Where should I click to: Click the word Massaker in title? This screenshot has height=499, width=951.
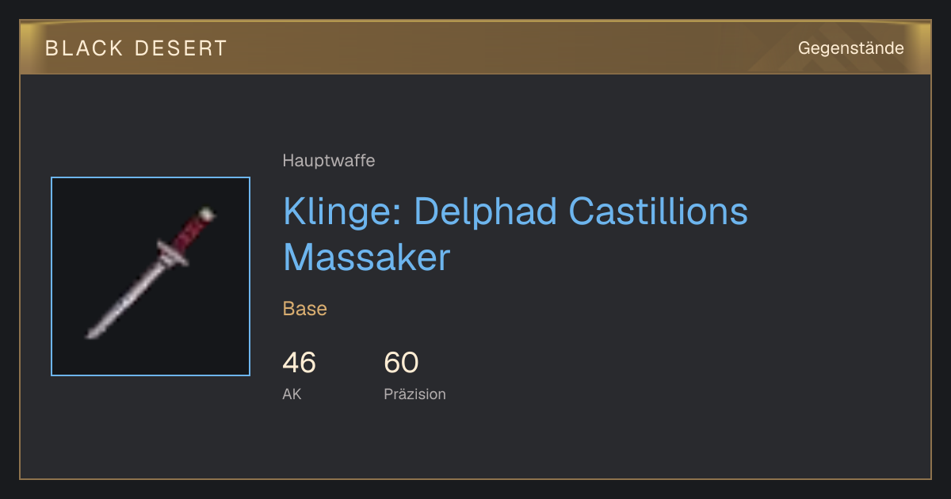(366, 258)
